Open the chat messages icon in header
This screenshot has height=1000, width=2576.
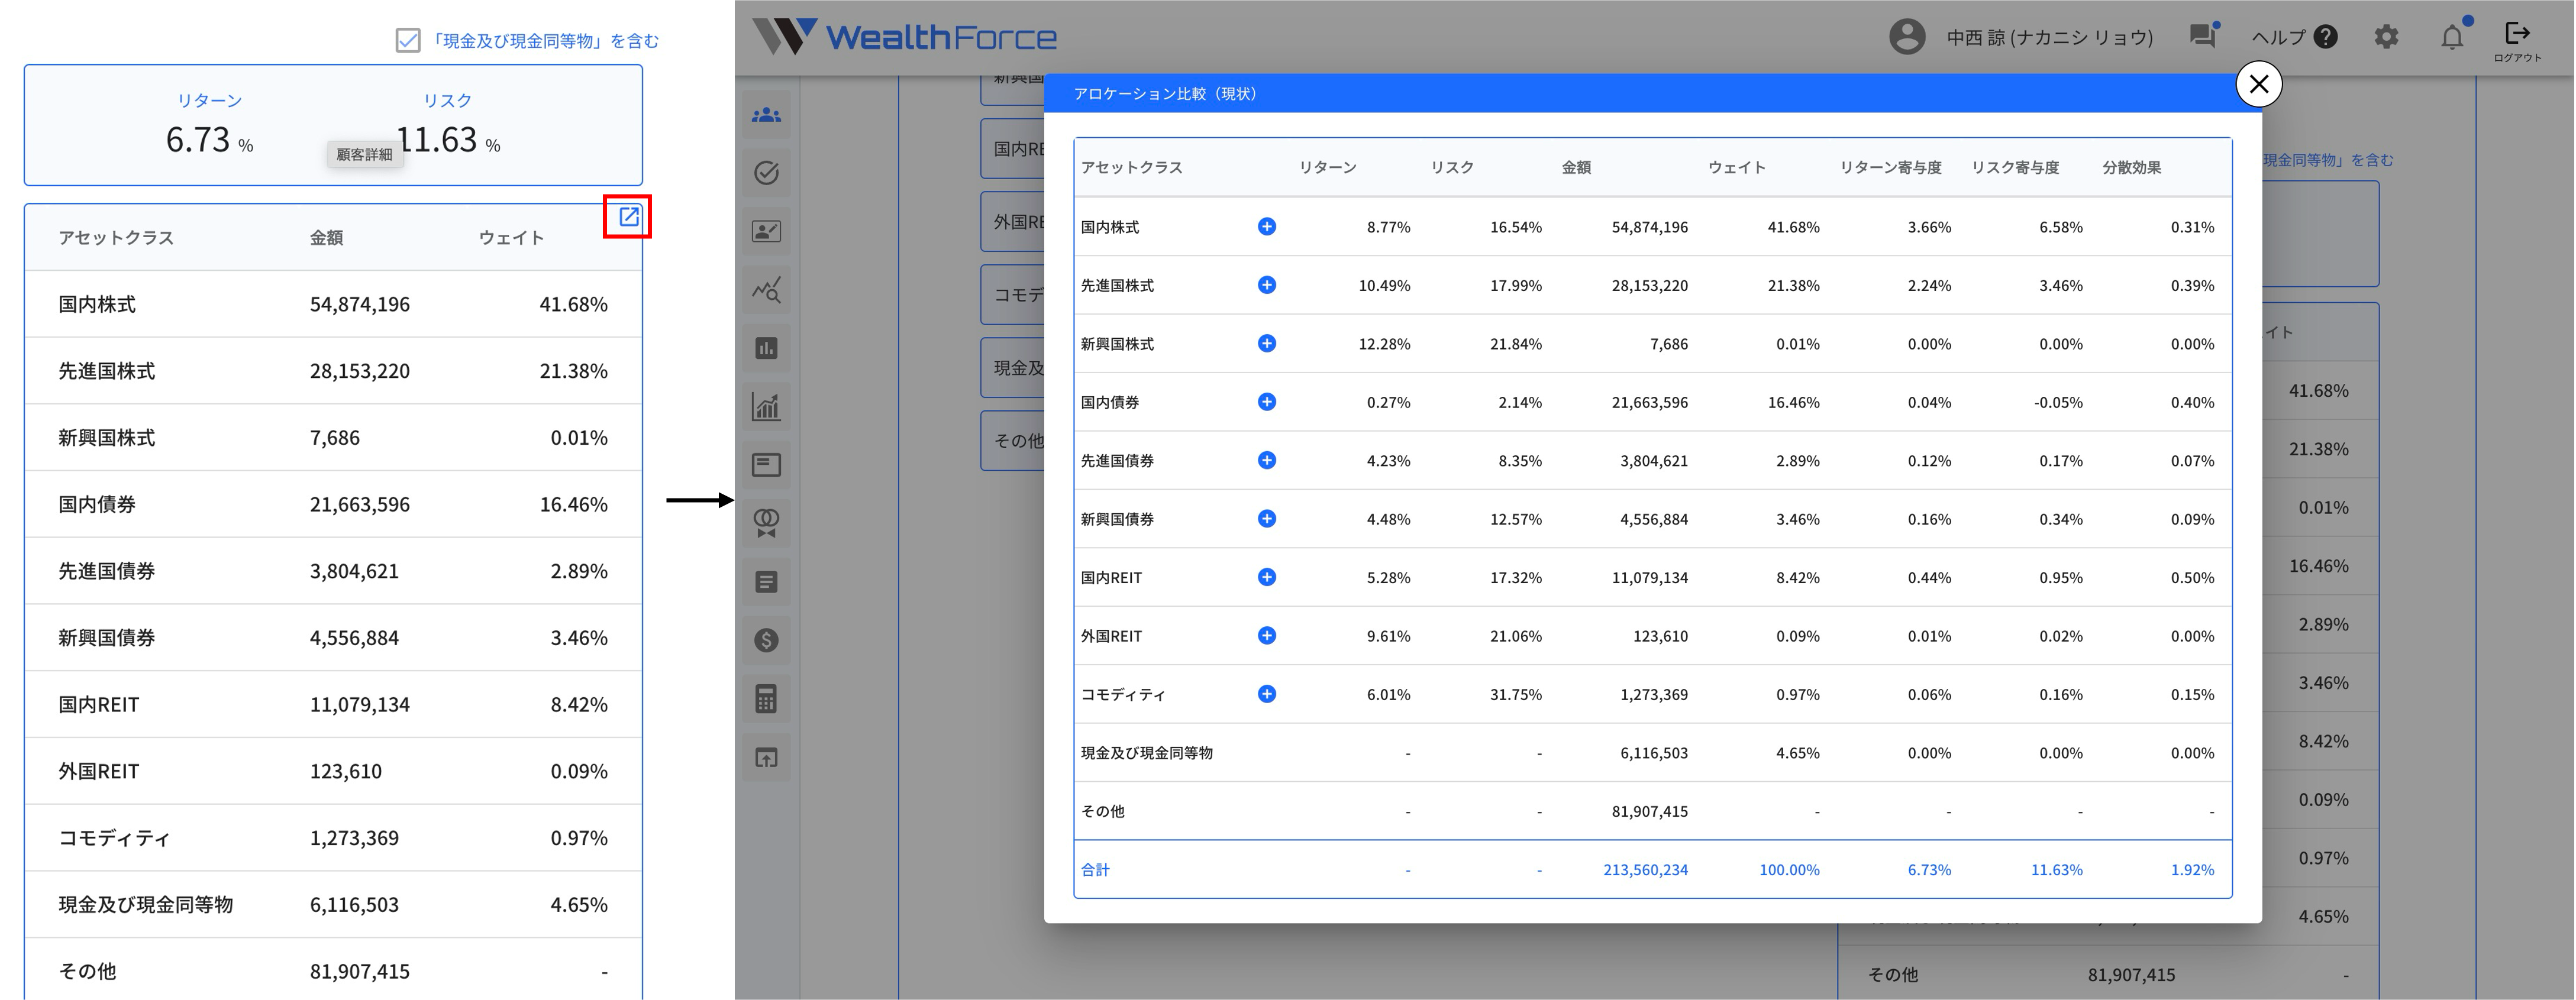(x=2202, y=37)
